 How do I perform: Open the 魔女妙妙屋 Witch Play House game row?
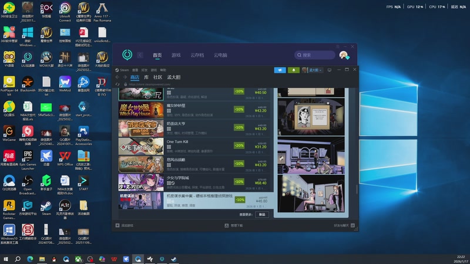pos(196,110)
